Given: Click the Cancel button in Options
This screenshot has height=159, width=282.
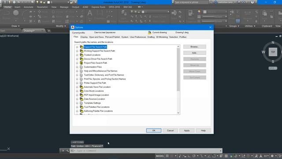Looking at the screenshot, I should [x=170, y=131].
